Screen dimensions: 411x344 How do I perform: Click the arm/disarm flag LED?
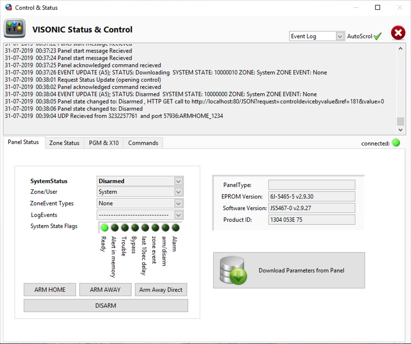click(165, 228)
